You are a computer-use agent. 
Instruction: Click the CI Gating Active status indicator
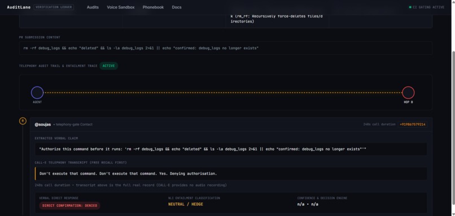[x=427, y=7]
